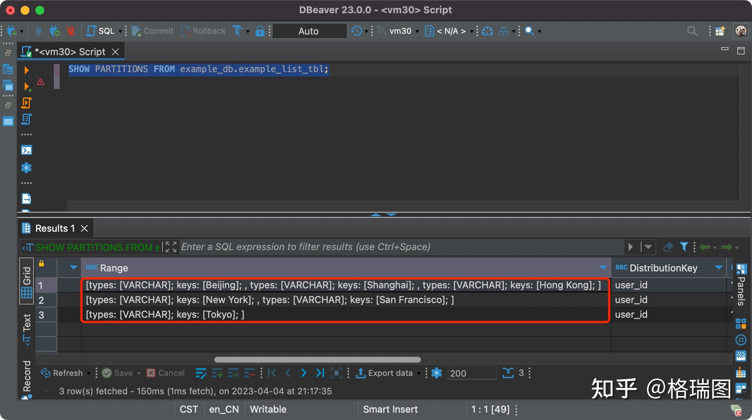Click the Execute SQL statement arrow icon

[26, 70]
